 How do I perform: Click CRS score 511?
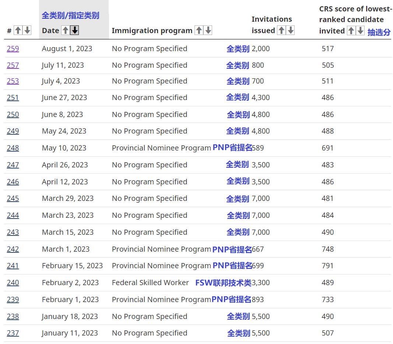[327, 81]
